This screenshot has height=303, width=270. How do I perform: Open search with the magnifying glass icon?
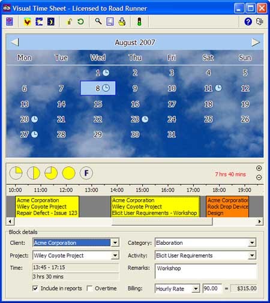(98, 21)
